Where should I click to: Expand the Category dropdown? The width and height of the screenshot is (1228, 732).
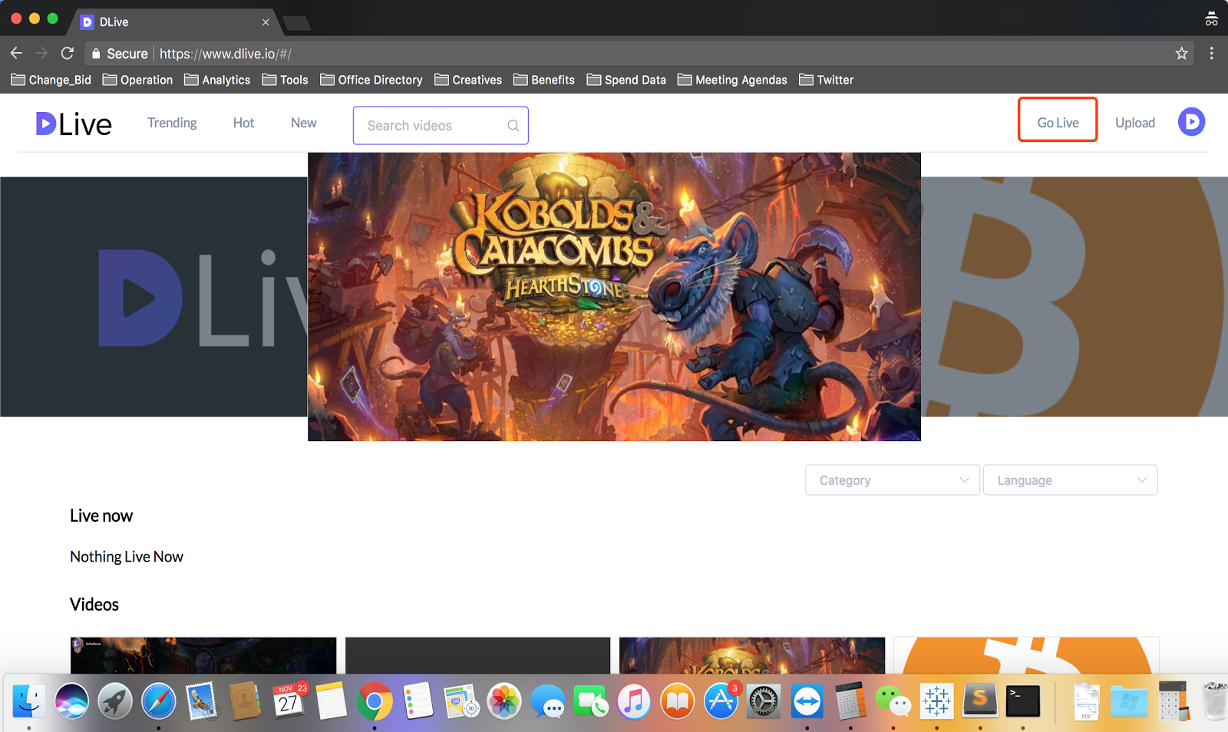coord(893,480)
